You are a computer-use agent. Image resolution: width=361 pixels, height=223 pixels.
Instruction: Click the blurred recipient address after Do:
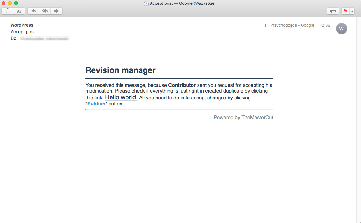click(45, 39)
